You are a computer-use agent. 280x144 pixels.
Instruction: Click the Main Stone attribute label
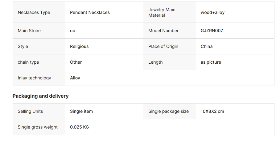pyautogui.click(x=29, y=31)
